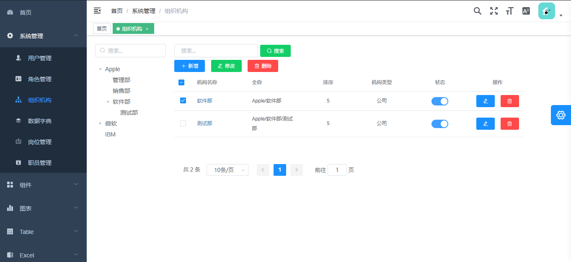571x262 pixels.
Task: Open the language switch icon
Action: click(x=526, y=11)
